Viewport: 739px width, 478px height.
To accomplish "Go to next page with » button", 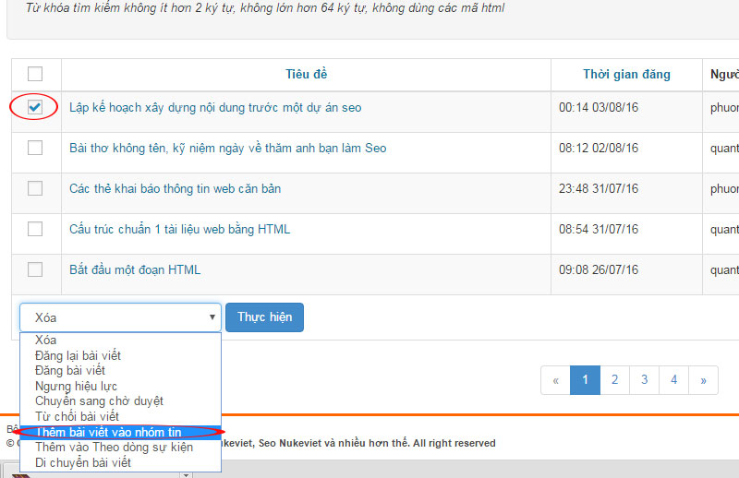I will pyautogui.click(x=703, y=380).
